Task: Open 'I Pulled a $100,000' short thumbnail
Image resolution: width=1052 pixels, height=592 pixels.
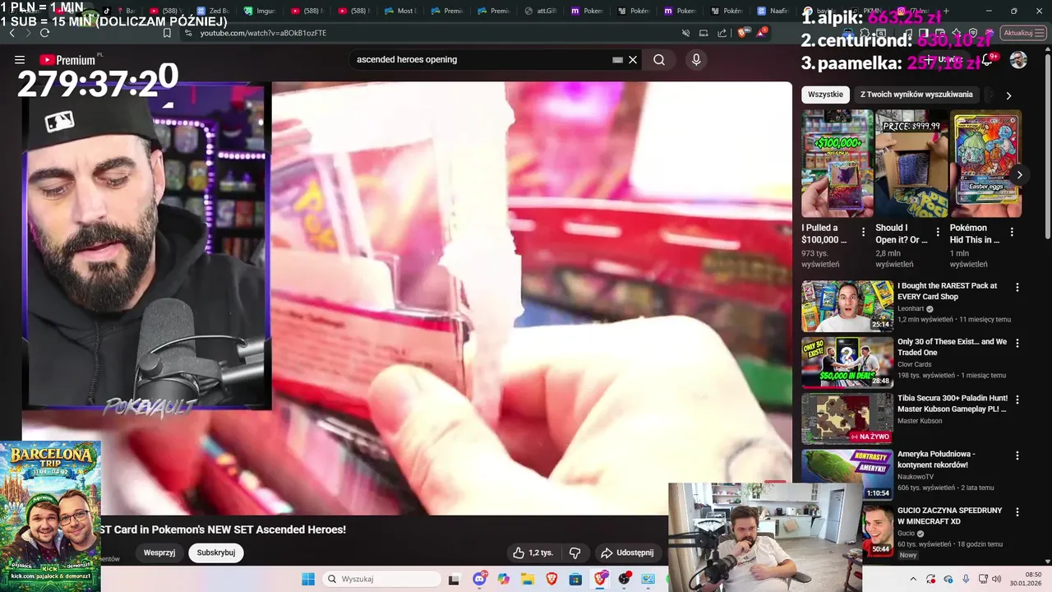Action: 837,164
